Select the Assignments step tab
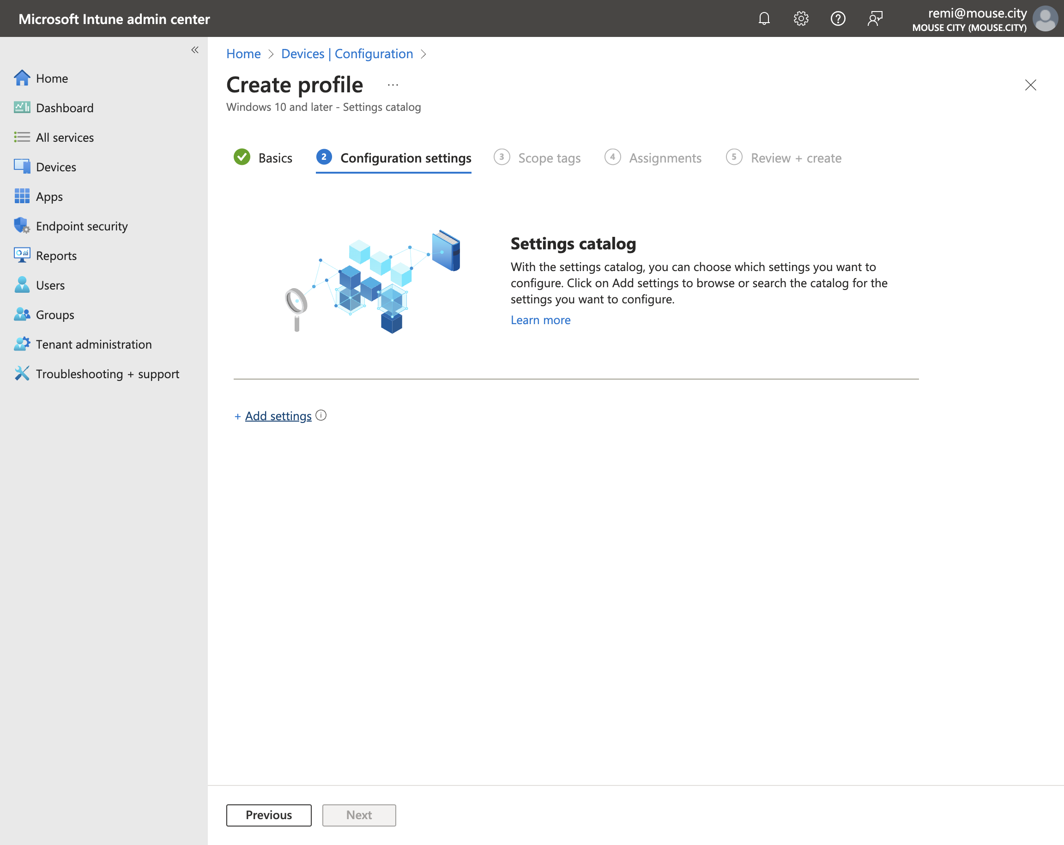This screenshot has width=1064, height=845. click(653, 158)
